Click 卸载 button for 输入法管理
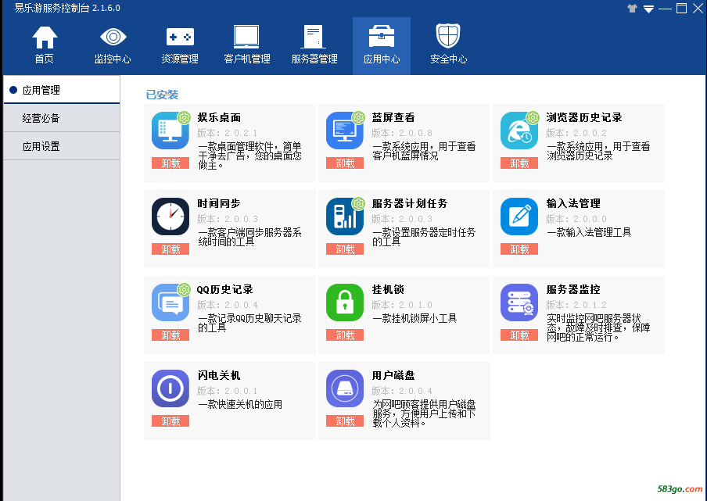 [519, 249]
